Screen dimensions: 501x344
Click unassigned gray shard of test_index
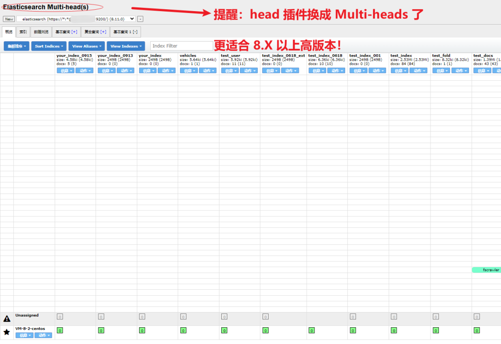click(394, 317)
